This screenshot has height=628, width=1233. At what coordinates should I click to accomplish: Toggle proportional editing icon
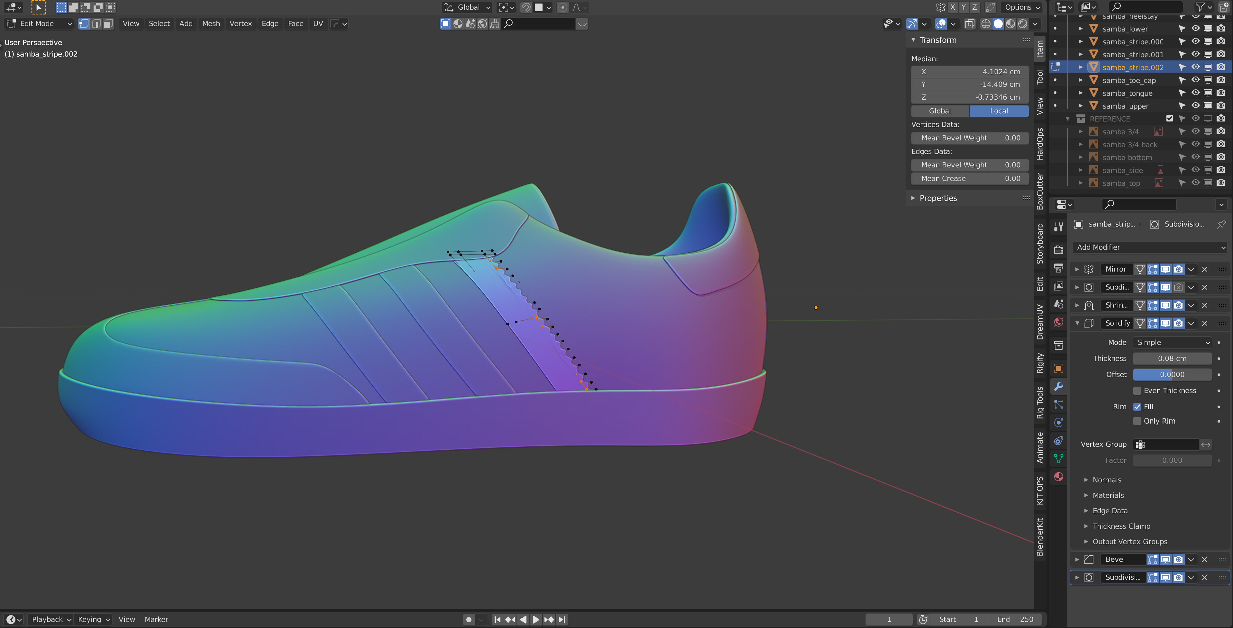pos(562,7)
